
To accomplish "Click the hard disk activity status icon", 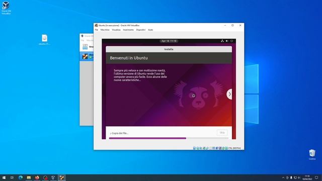I will click(x=194, y=148).
